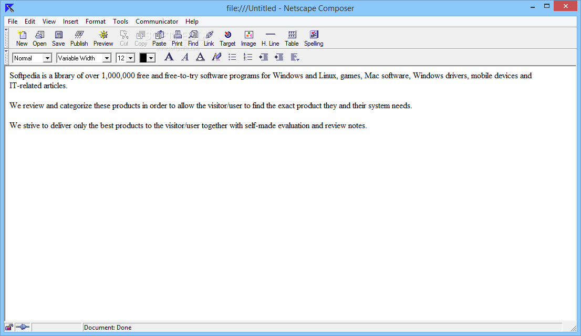Open the Image insertion dialog

coord(248,37)
